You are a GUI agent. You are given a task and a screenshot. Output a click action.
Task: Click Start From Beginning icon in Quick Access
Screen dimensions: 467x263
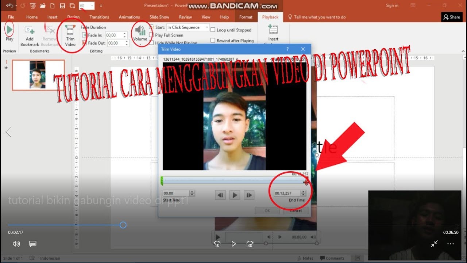point(33,6)
